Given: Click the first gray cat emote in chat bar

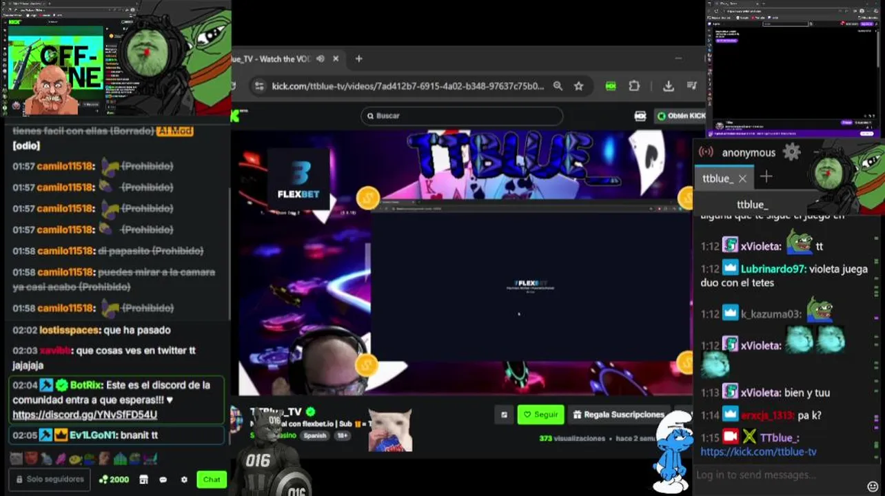Looking at the screenshot, I should tap(16, 458).
